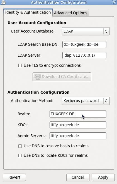
Task: Click the Cancel button
Action: click(x=78, y=177)
